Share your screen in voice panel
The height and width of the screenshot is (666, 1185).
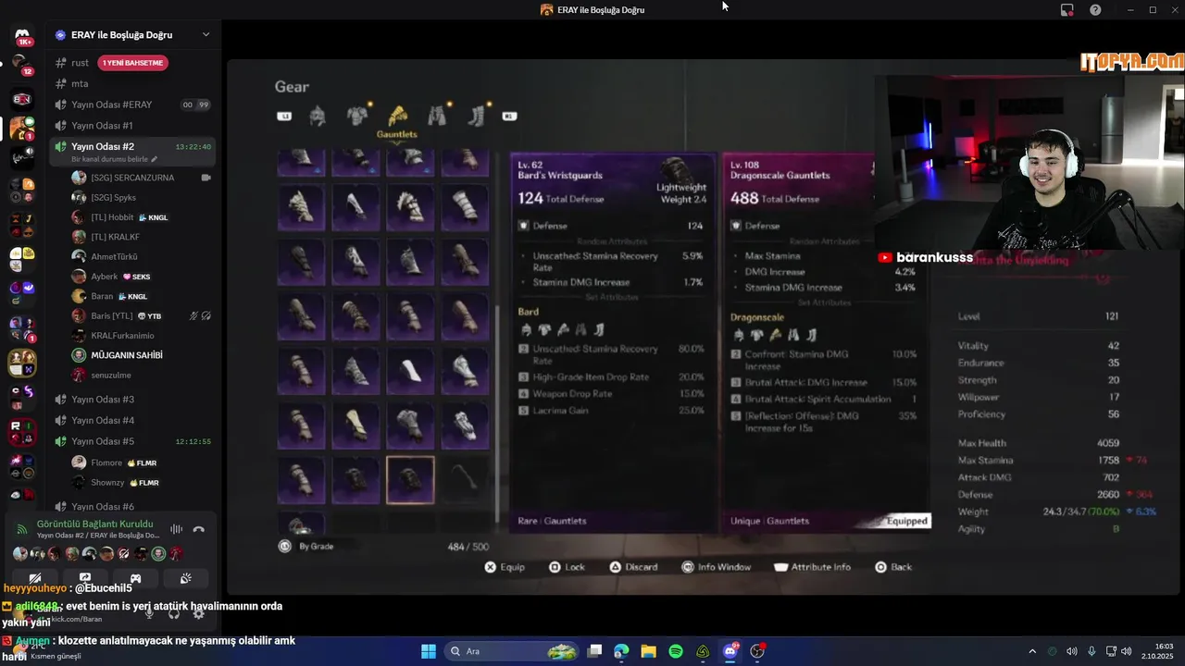click(x=85, y=578)
